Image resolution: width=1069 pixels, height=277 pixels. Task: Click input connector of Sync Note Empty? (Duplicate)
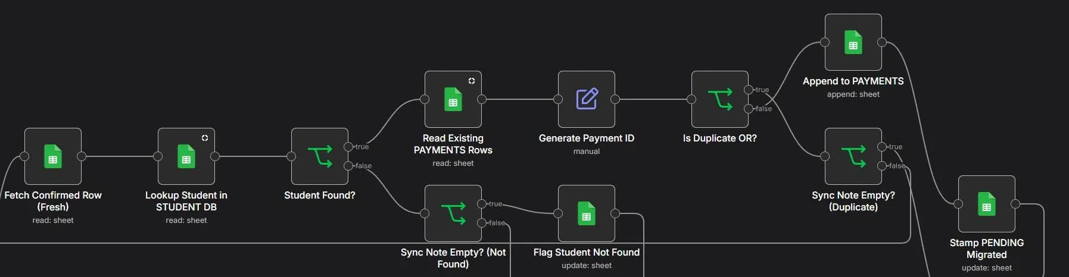[825, 156]
